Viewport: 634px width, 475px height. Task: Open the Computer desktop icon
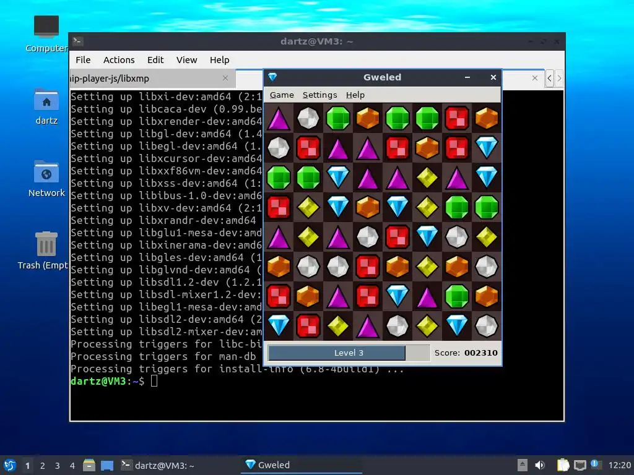(46, 34)
